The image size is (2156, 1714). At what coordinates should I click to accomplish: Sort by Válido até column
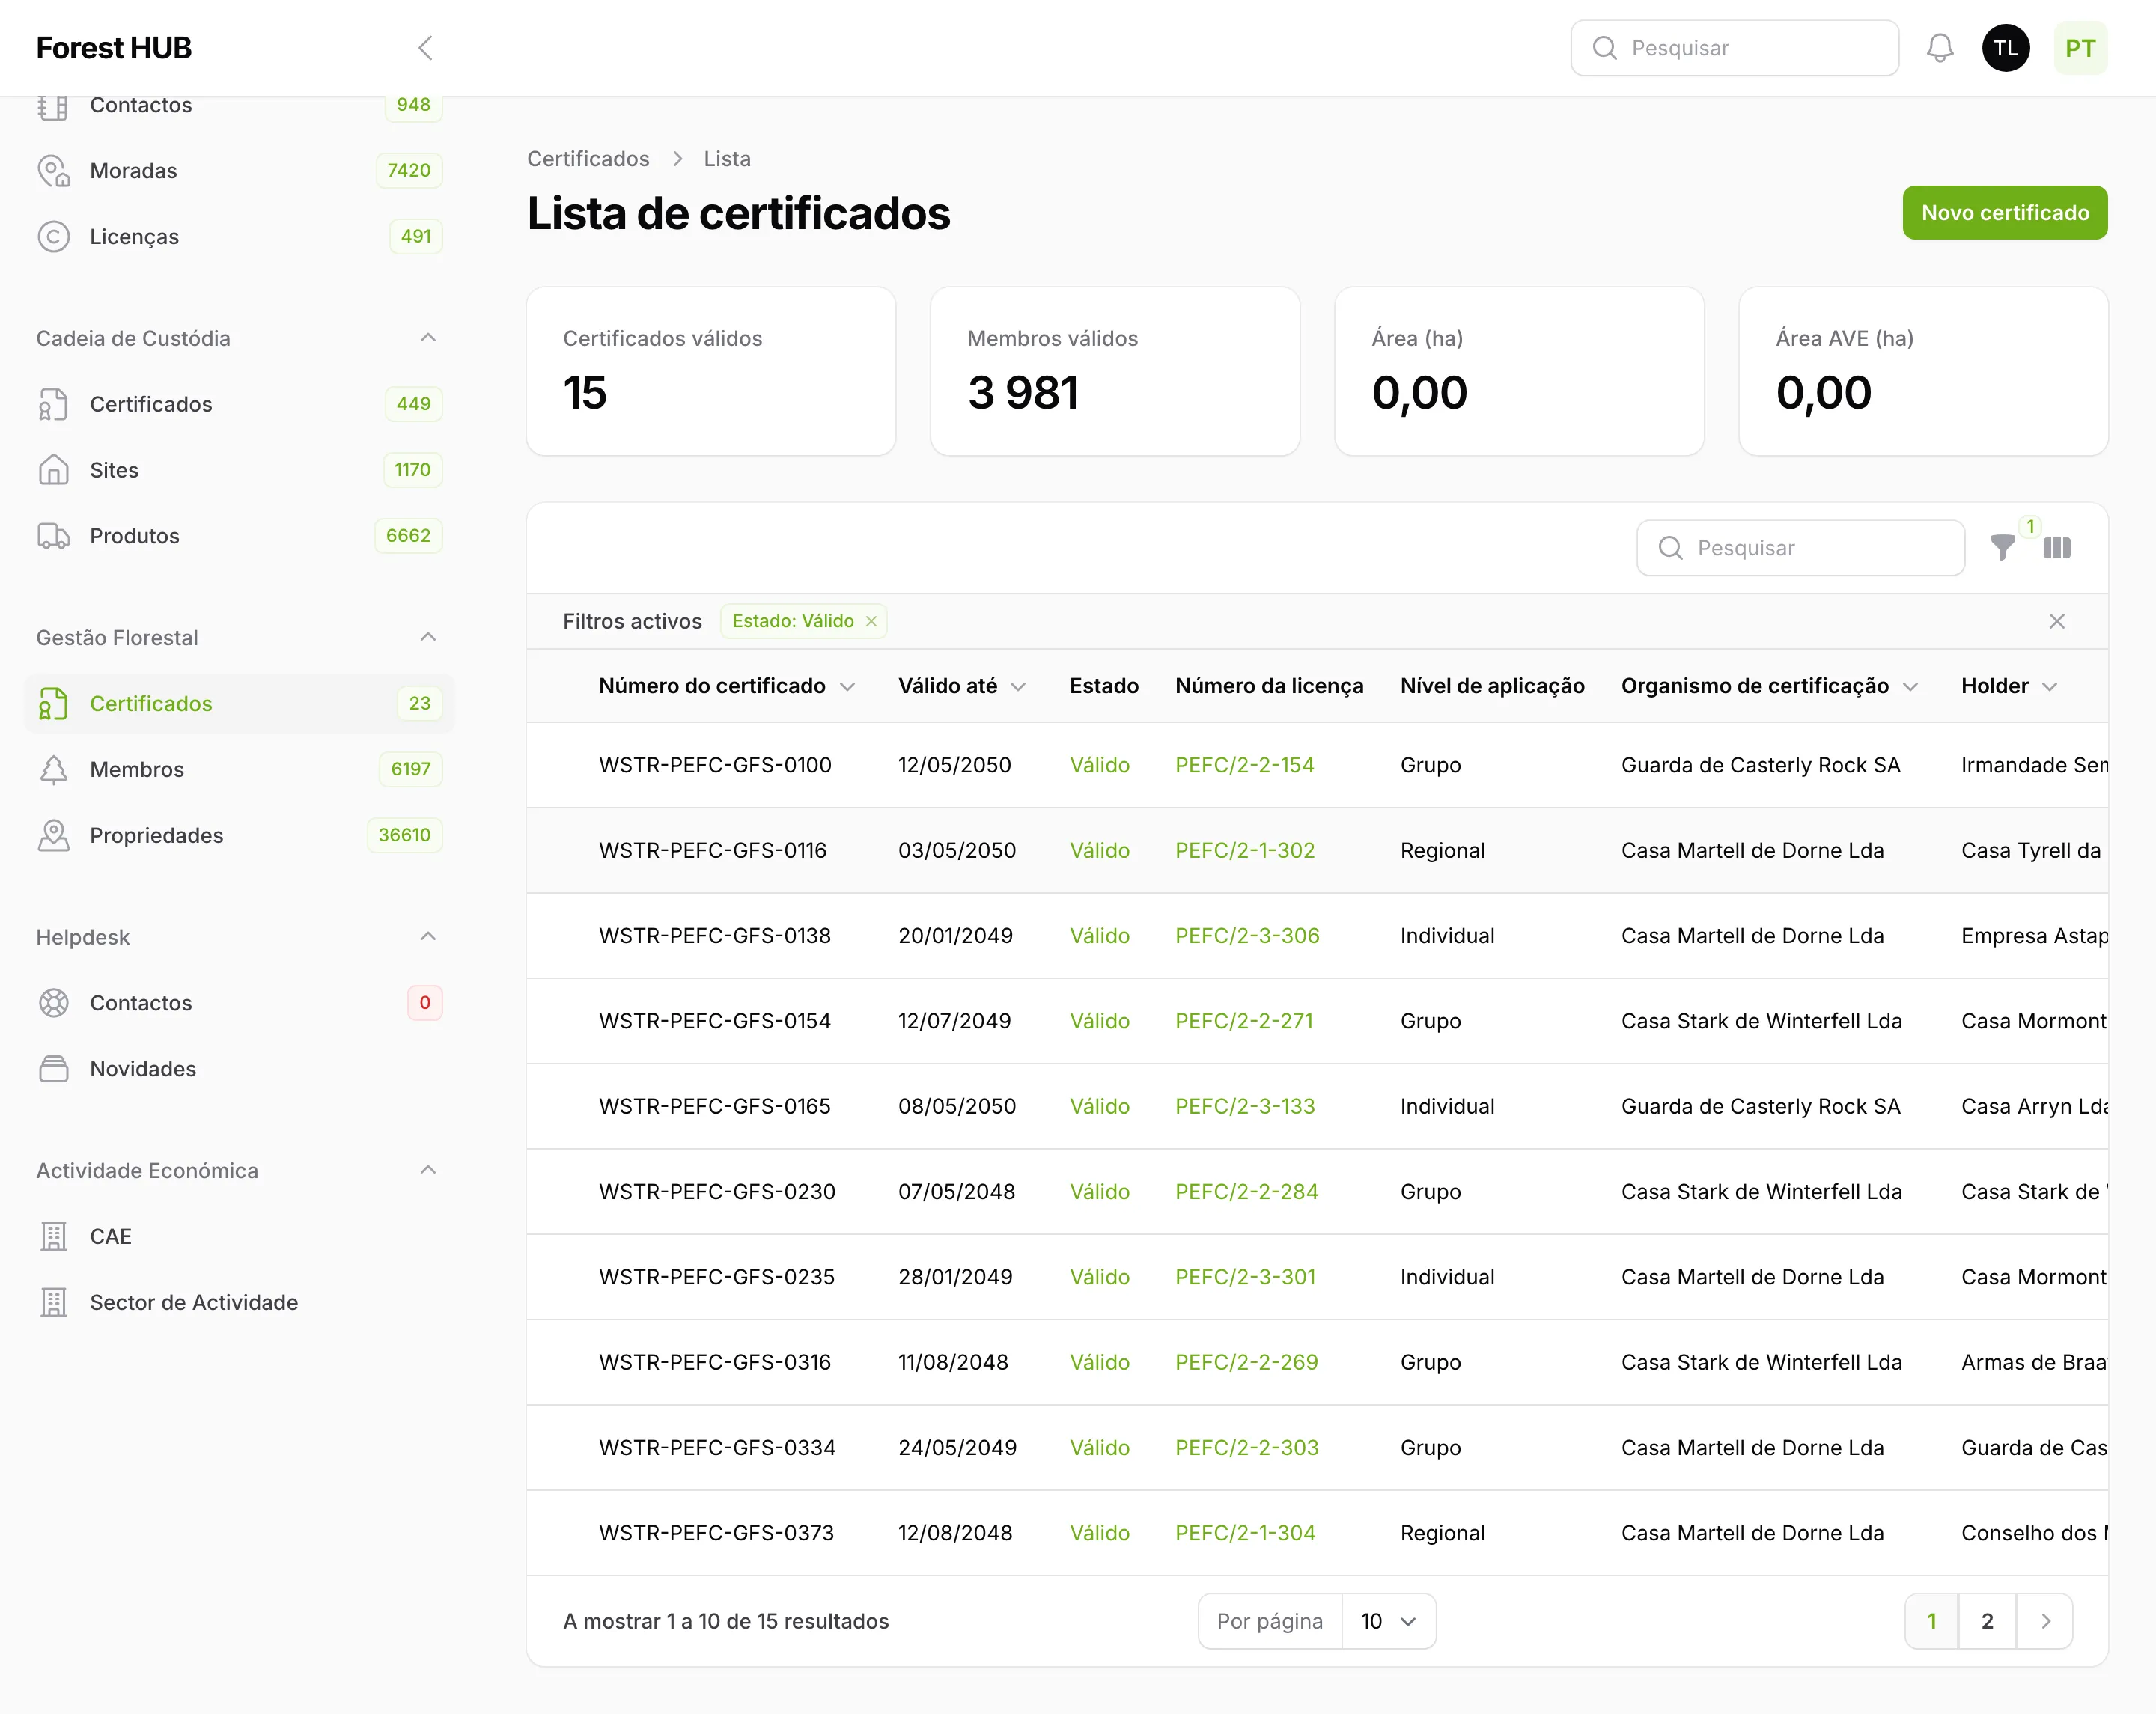click(962, 686)
